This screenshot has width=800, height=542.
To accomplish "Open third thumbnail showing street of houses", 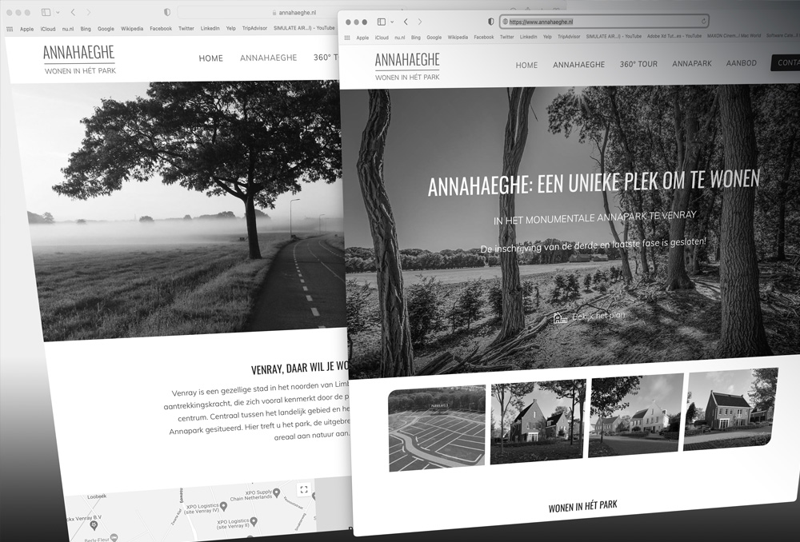I will pyautogui.click(x=635, y=416).
